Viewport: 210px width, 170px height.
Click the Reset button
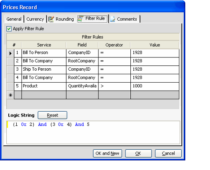tap(53, 115)
